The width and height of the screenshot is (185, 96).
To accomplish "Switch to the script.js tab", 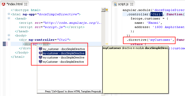I will click(123, 4).
